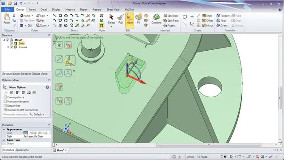This screenshot has width=284, height=160.
Task: Open the Sheet Metal ribbon tab
Action: coord(113,9)
